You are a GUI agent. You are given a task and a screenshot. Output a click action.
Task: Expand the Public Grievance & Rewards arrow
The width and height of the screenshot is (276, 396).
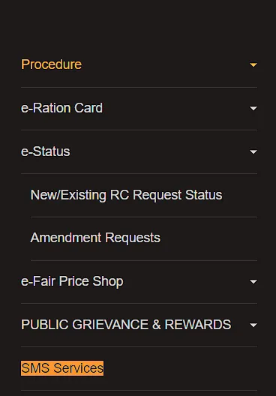click(x=253, y=325)
